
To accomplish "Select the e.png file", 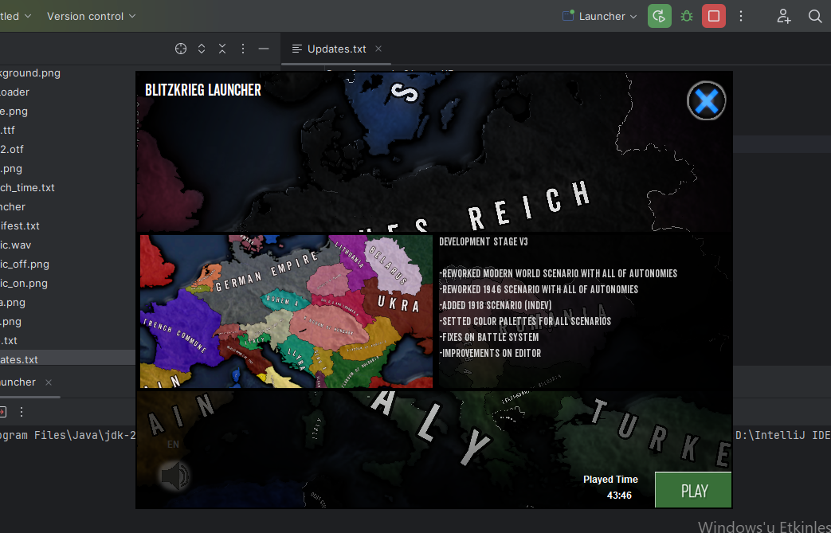I will click(x=14, y=112).
